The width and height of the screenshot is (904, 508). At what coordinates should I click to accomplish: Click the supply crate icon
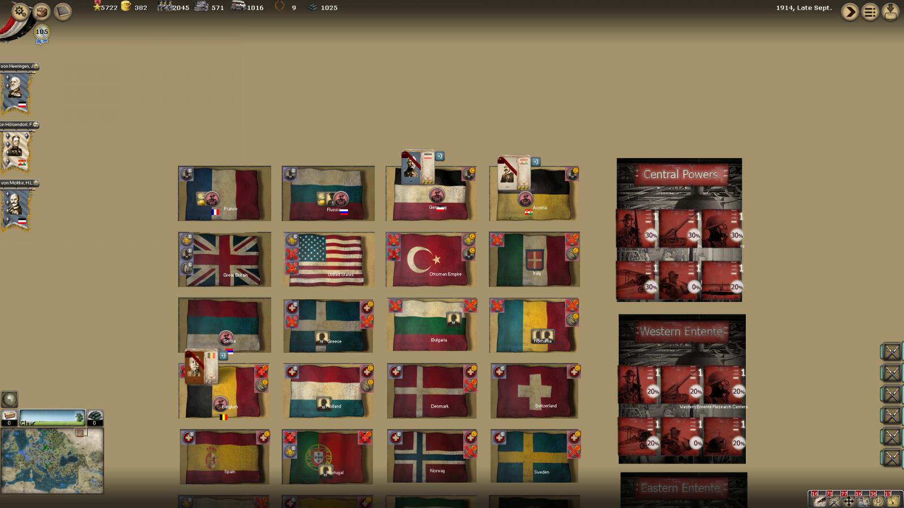41,11
